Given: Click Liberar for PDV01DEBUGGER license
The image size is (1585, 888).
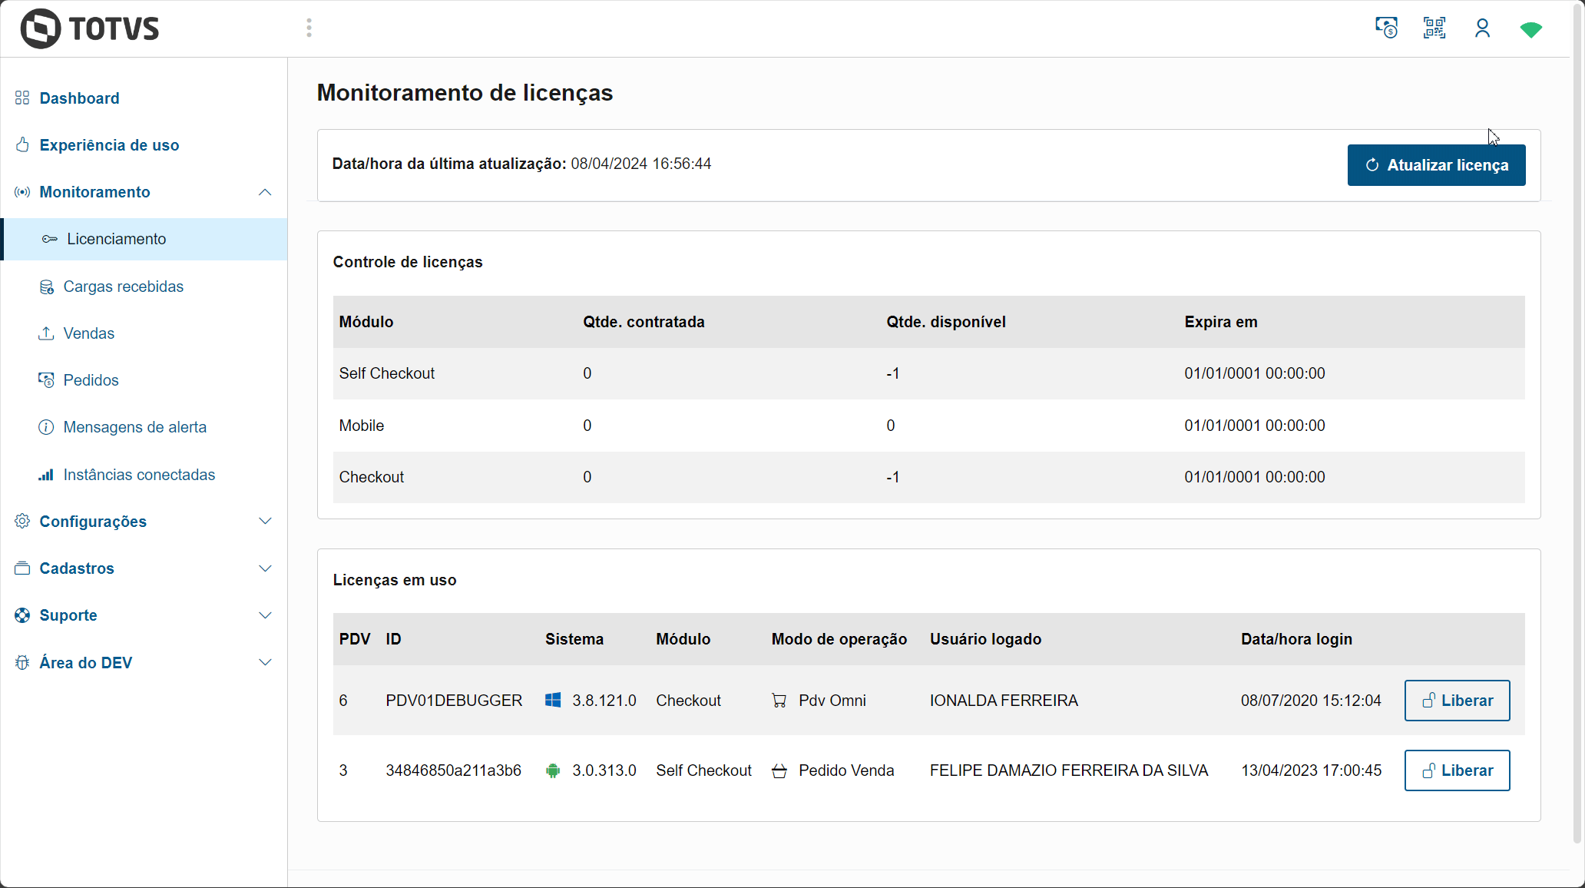Looking at the screenshot, I should pyautogui.click(x=1457, y=701).
